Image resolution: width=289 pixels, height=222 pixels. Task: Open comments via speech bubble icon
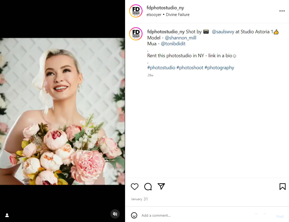pos(148,187)
